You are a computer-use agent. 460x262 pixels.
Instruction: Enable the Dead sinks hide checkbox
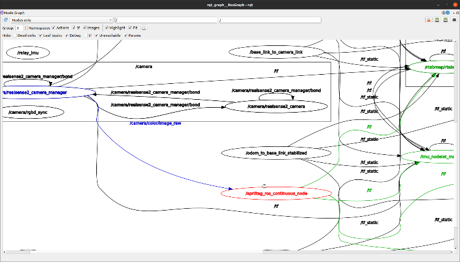(x=15, y=36)
